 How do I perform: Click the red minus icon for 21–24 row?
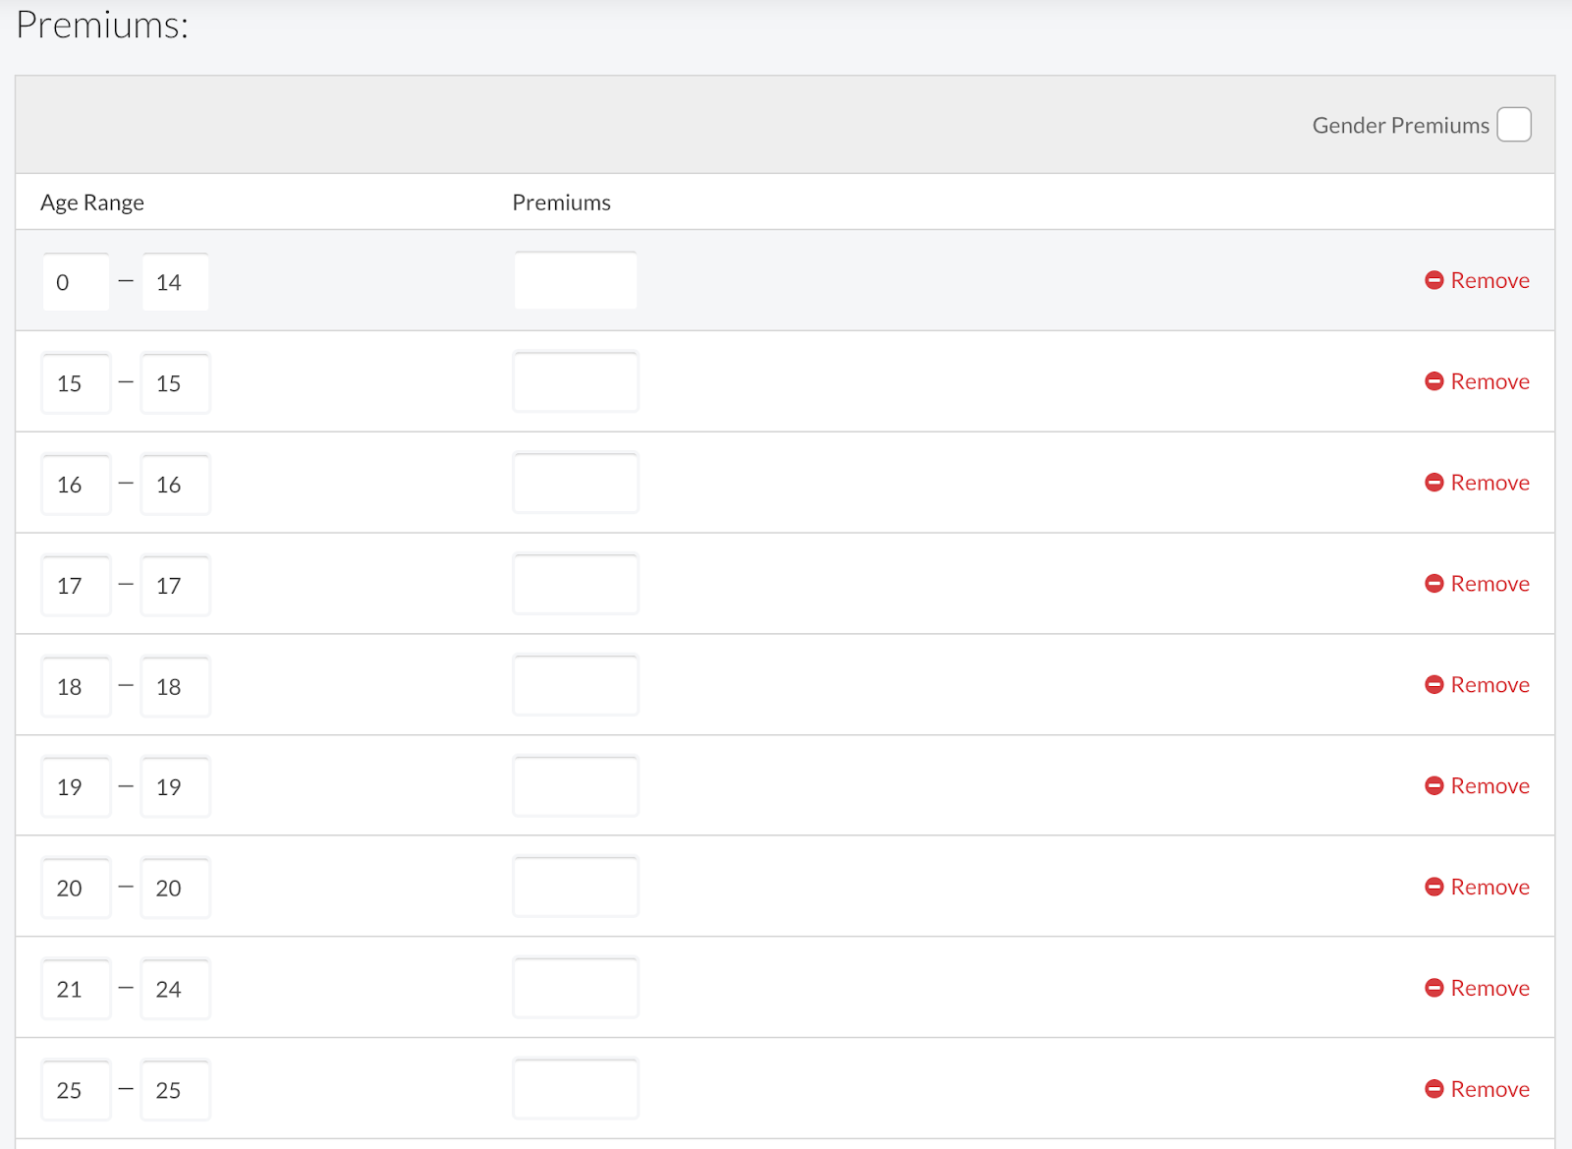(1433, 988)
